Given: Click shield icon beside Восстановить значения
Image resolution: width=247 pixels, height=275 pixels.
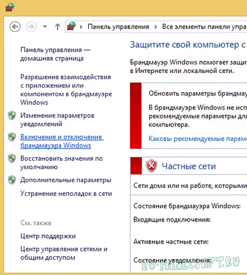Looking at the screenshot, I should 12,158.
